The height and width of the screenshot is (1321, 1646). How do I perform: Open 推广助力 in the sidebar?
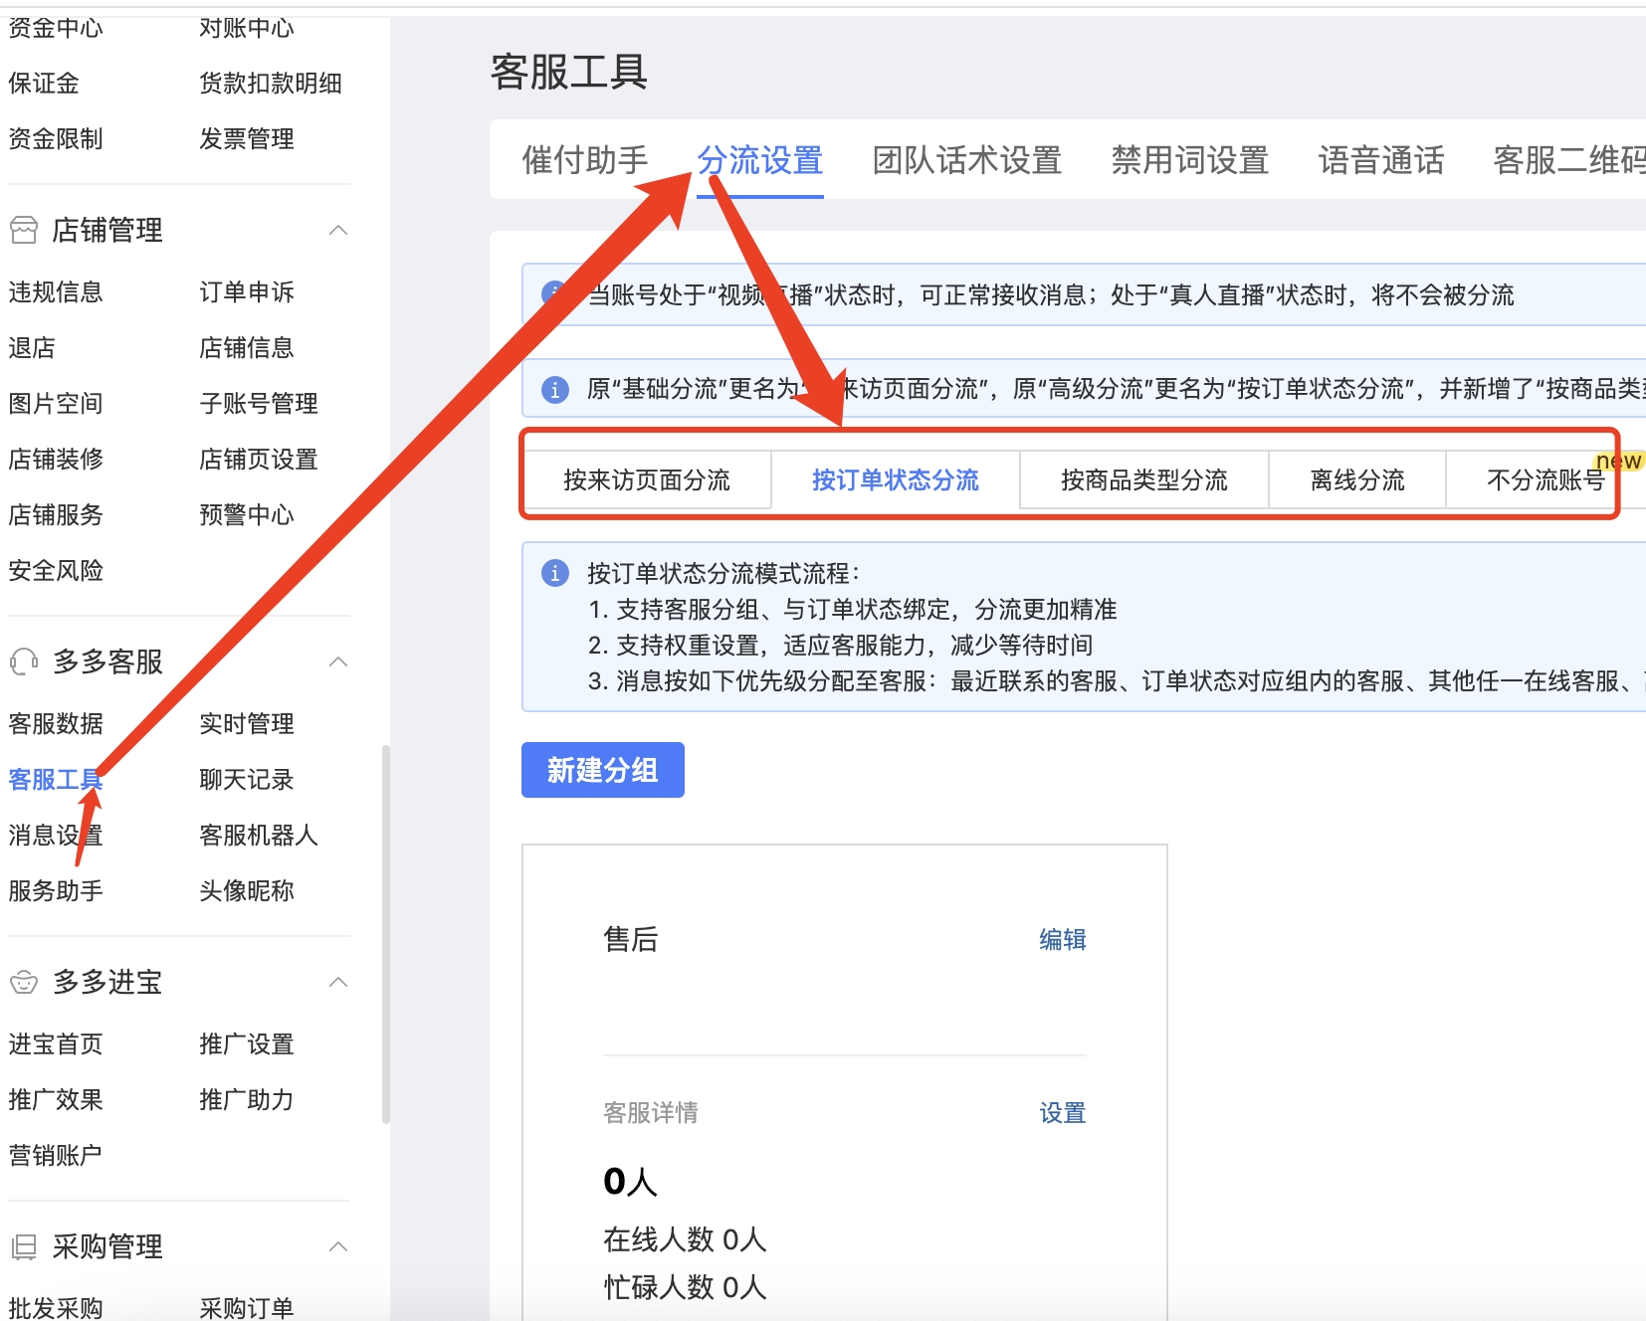click(247, 1100)
